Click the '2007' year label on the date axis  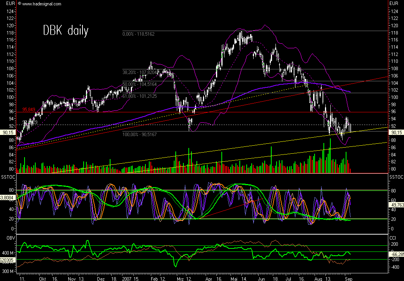(127, 279)
